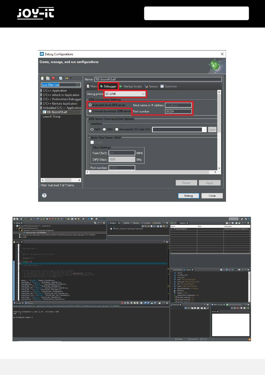Toggle the main.c breakpoint checkbox in Breakpoints view
Image resolution: width=265 pixels, height=375 pixels.
pos(111,229)
